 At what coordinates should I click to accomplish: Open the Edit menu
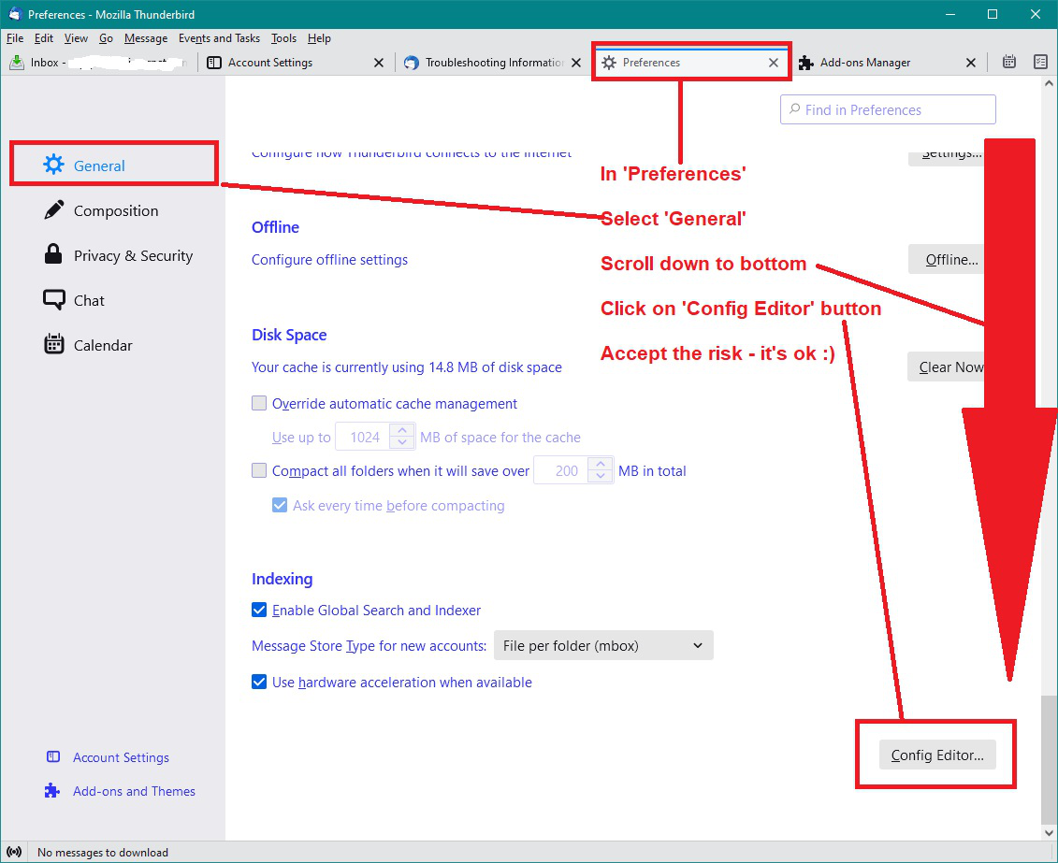click(44, 38)
